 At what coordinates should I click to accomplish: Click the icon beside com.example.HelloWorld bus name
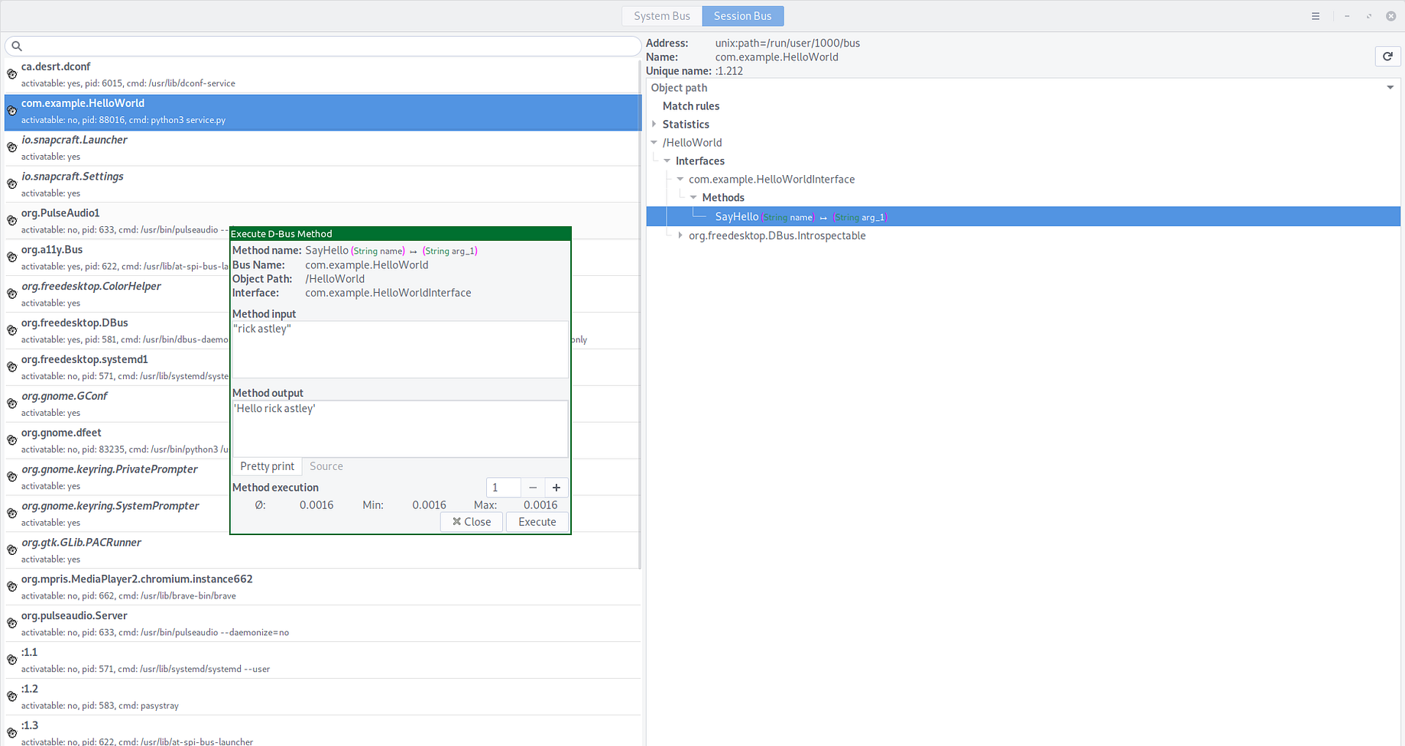coord(12,111)
